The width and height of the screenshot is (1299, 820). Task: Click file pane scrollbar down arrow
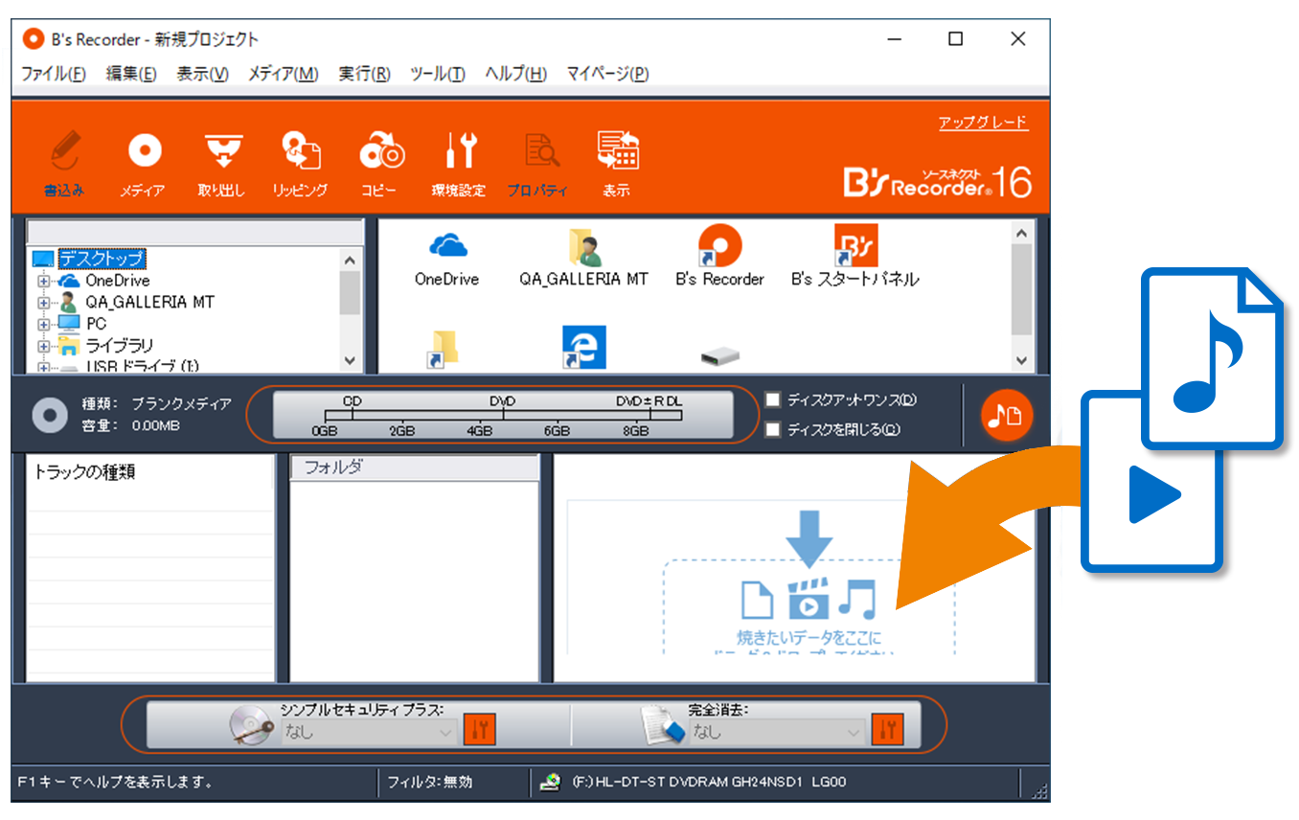1021,360
